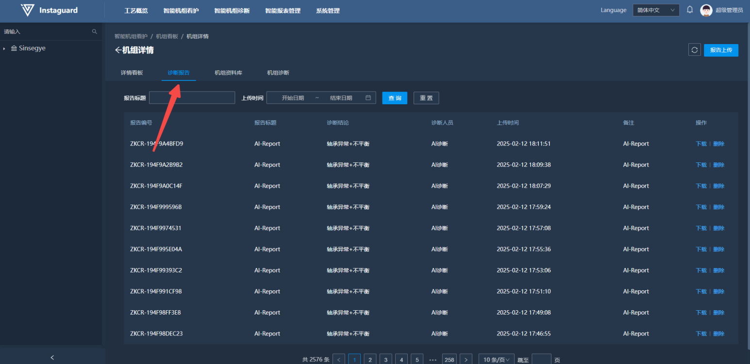Screen dimensions: 750x364
Task: Go to next page arrow
Action: [466, 360]
